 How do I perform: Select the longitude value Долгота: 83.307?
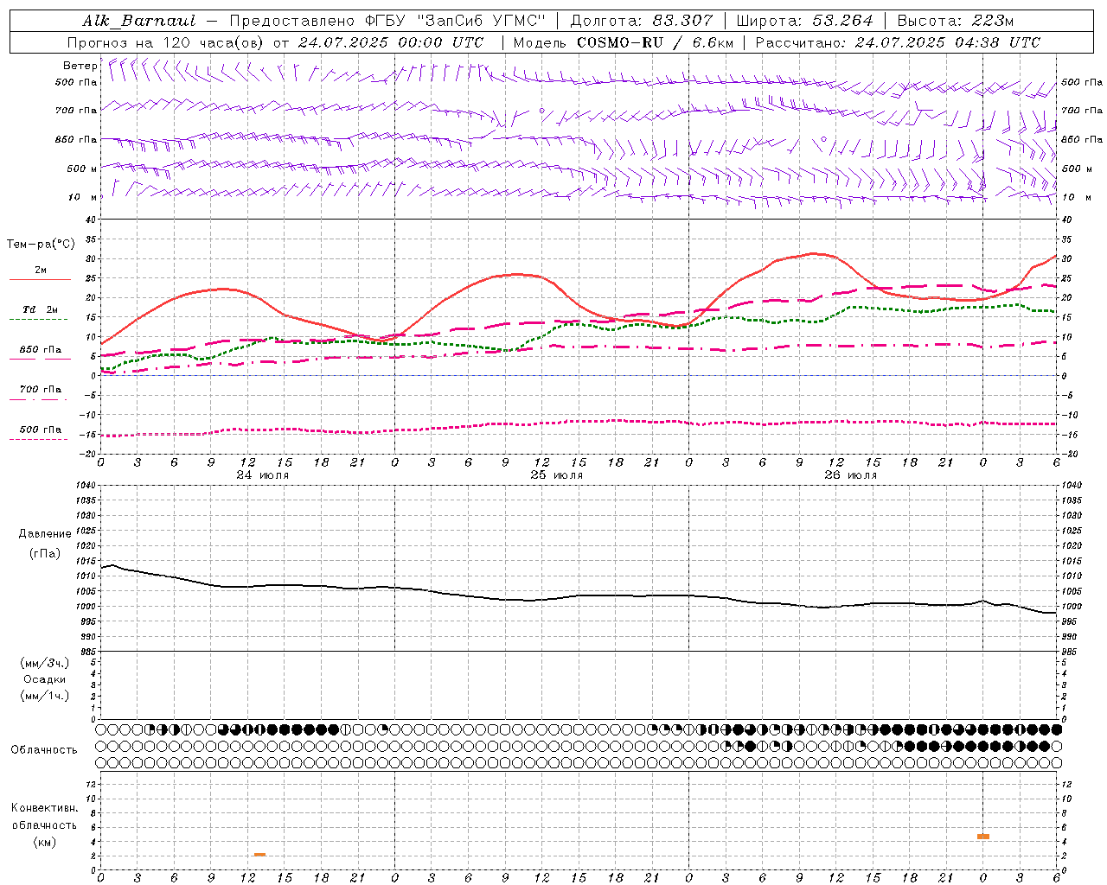tap(642, 21)
